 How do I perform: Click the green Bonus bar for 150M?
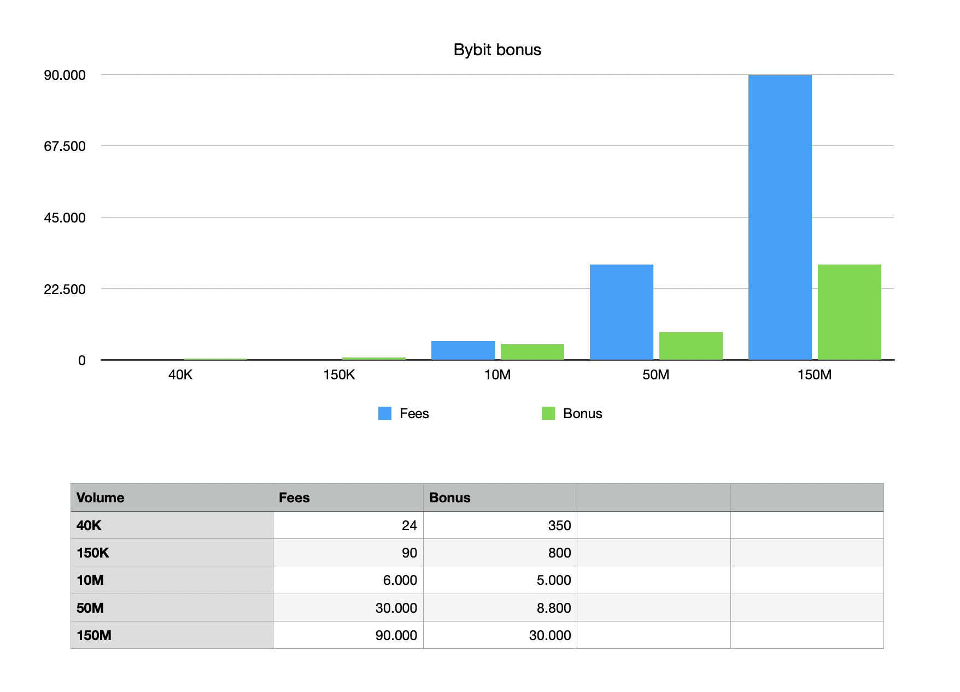[x=849, y=312]
